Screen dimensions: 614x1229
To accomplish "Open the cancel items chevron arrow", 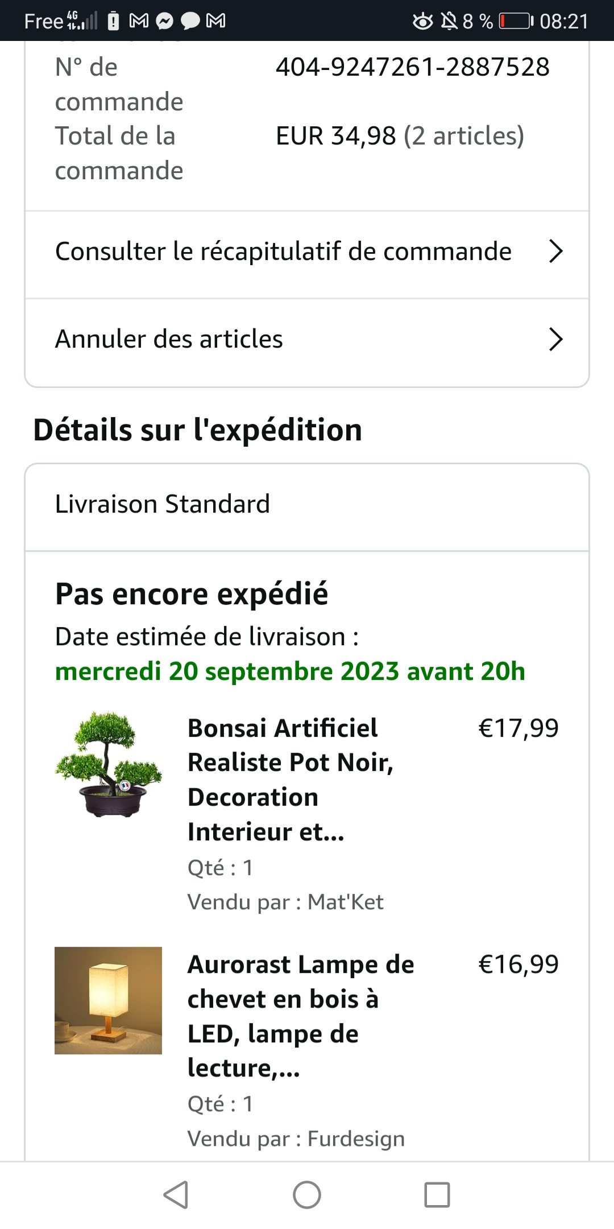I will [x=555, y=339].
